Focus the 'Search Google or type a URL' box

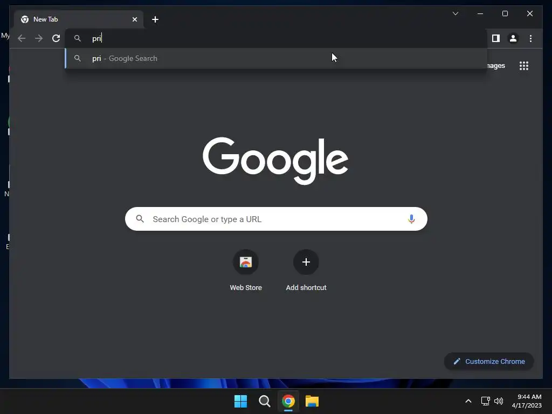pyautogui.click(x=276, y=219)
